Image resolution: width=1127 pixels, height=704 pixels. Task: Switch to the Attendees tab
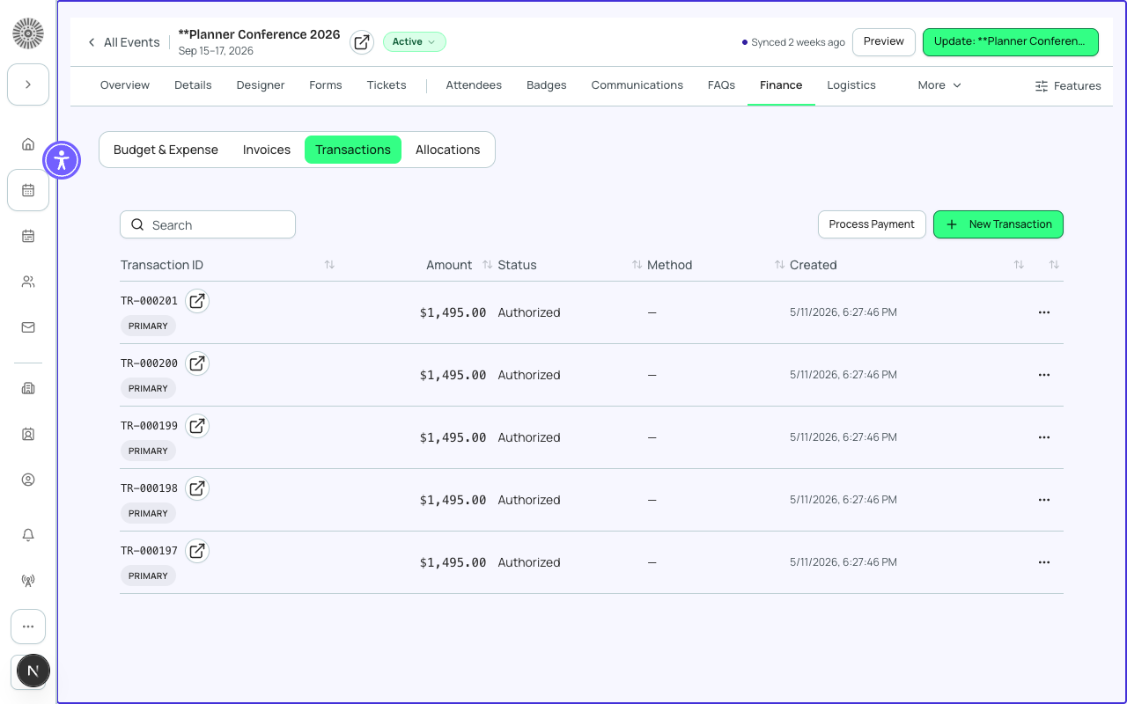pyautogui.click(x=474, y=85)
